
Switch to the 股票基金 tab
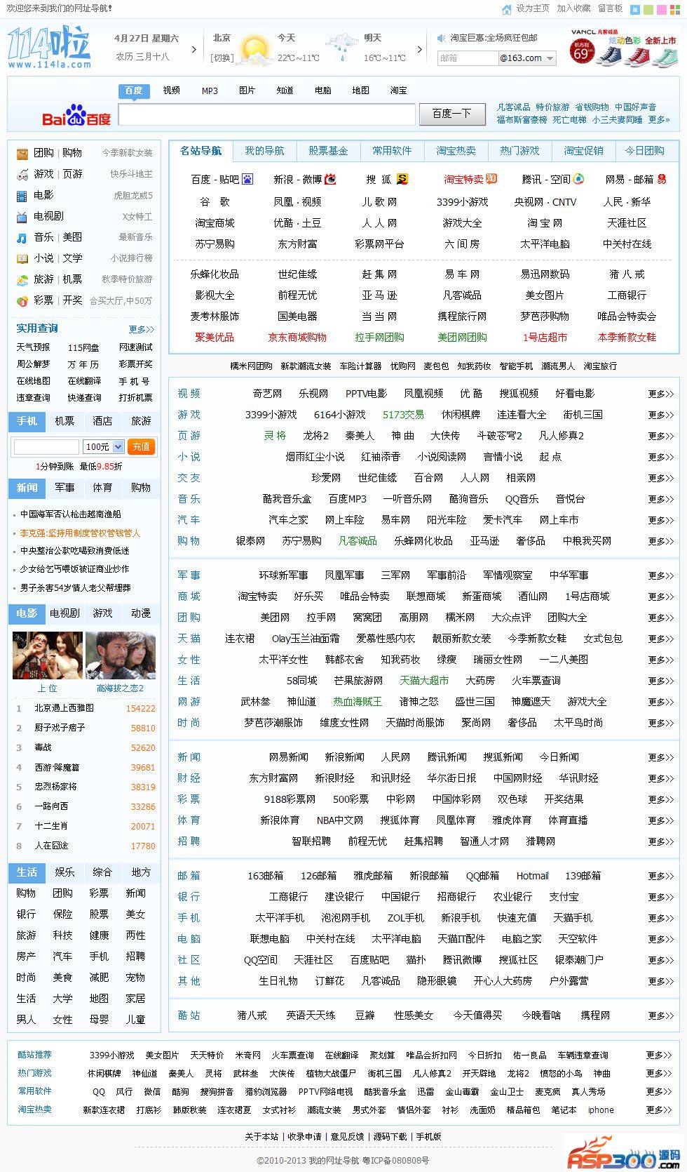pyautogui.click(x=328, y=151)
